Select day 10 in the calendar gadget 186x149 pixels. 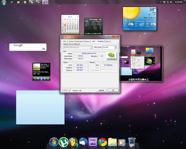tap(65, 25)
